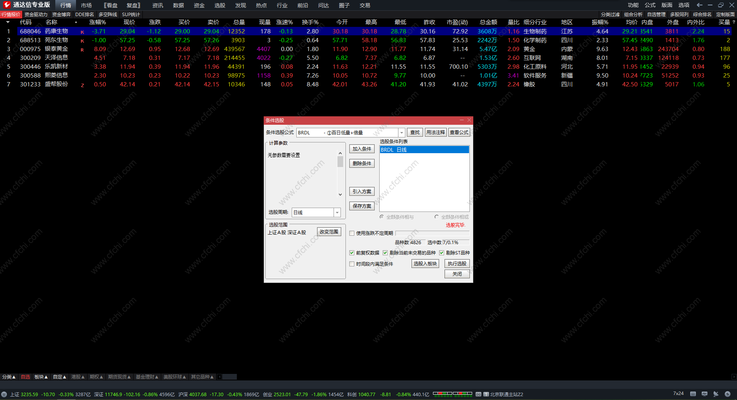Click the 查看公式 button
This screenshot has width=737, height=400.
pos(459,132)
